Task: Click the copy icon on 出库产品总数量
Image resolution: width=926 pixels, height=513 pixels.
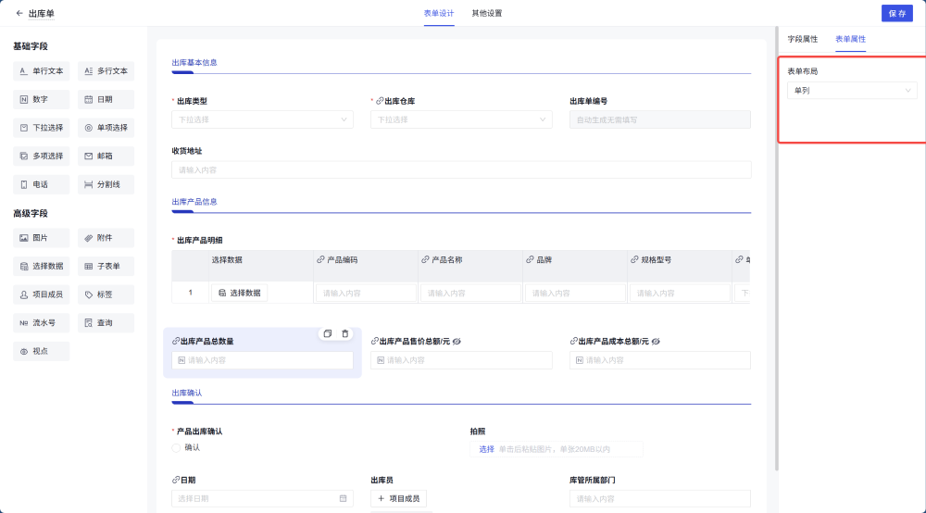Action: tap(328, 333)
